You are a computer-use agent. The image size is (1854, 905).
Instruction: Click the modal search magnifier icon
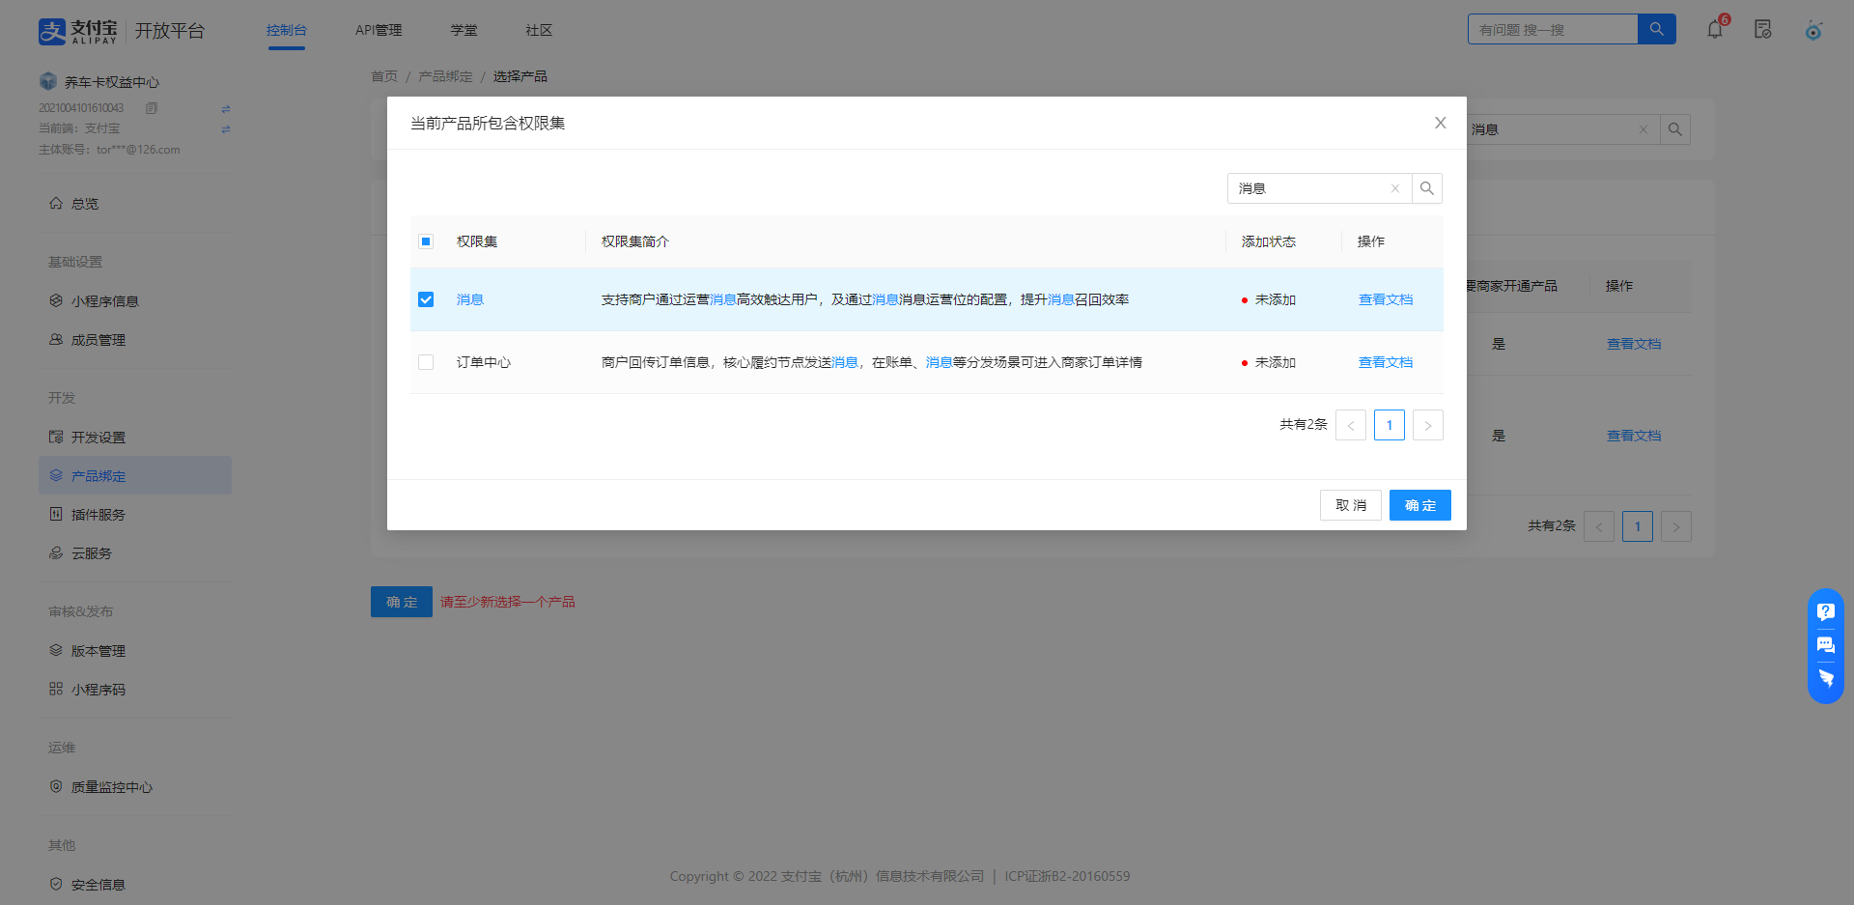(x=1426, y=188)
